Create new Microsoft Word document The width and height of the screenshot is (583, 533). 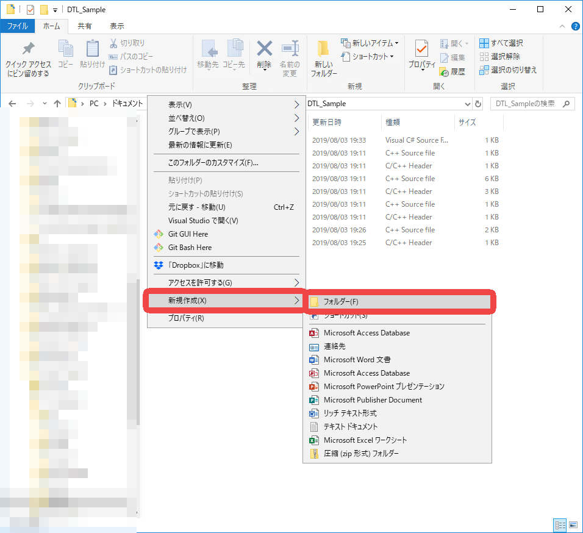coord(357,360)
